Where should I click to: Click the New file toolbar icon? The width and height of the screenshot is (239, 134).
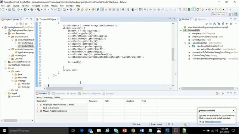coord(3,10)
